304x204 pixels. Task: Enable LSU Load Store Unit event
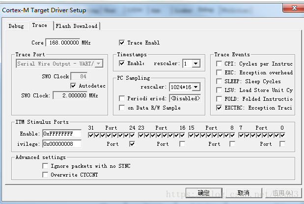coord(219,90)
